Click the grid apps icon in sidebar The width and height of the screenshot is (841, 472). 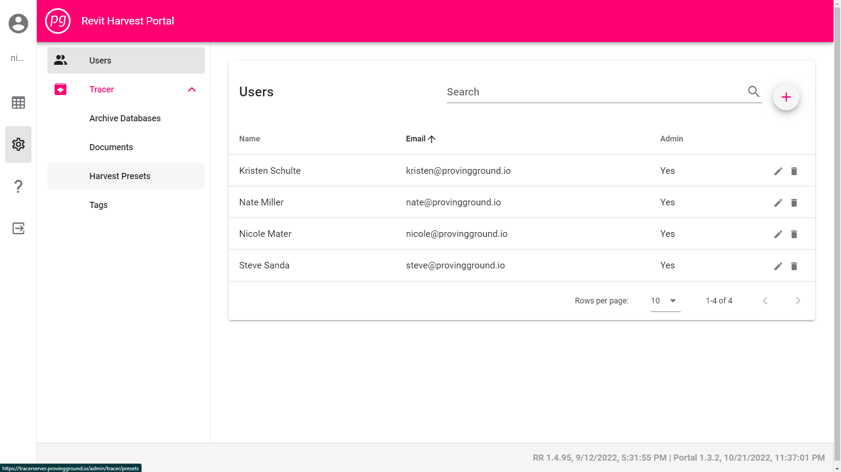18,102
